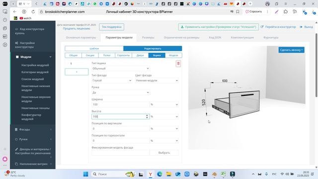Click inside the «Ширина» value field
This screenshot has height=179, width=318.
[x=121, y=104]
